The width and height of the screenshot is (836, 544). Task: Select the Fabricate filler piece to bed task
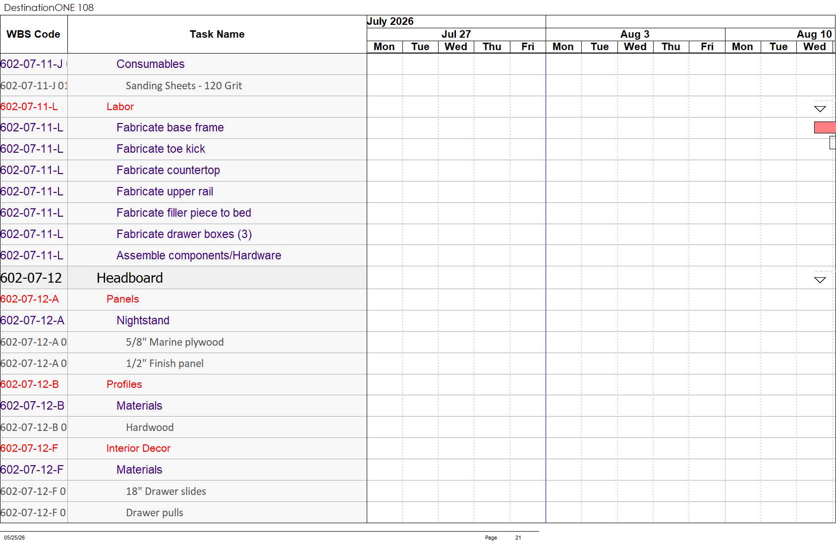pos(183,213)
